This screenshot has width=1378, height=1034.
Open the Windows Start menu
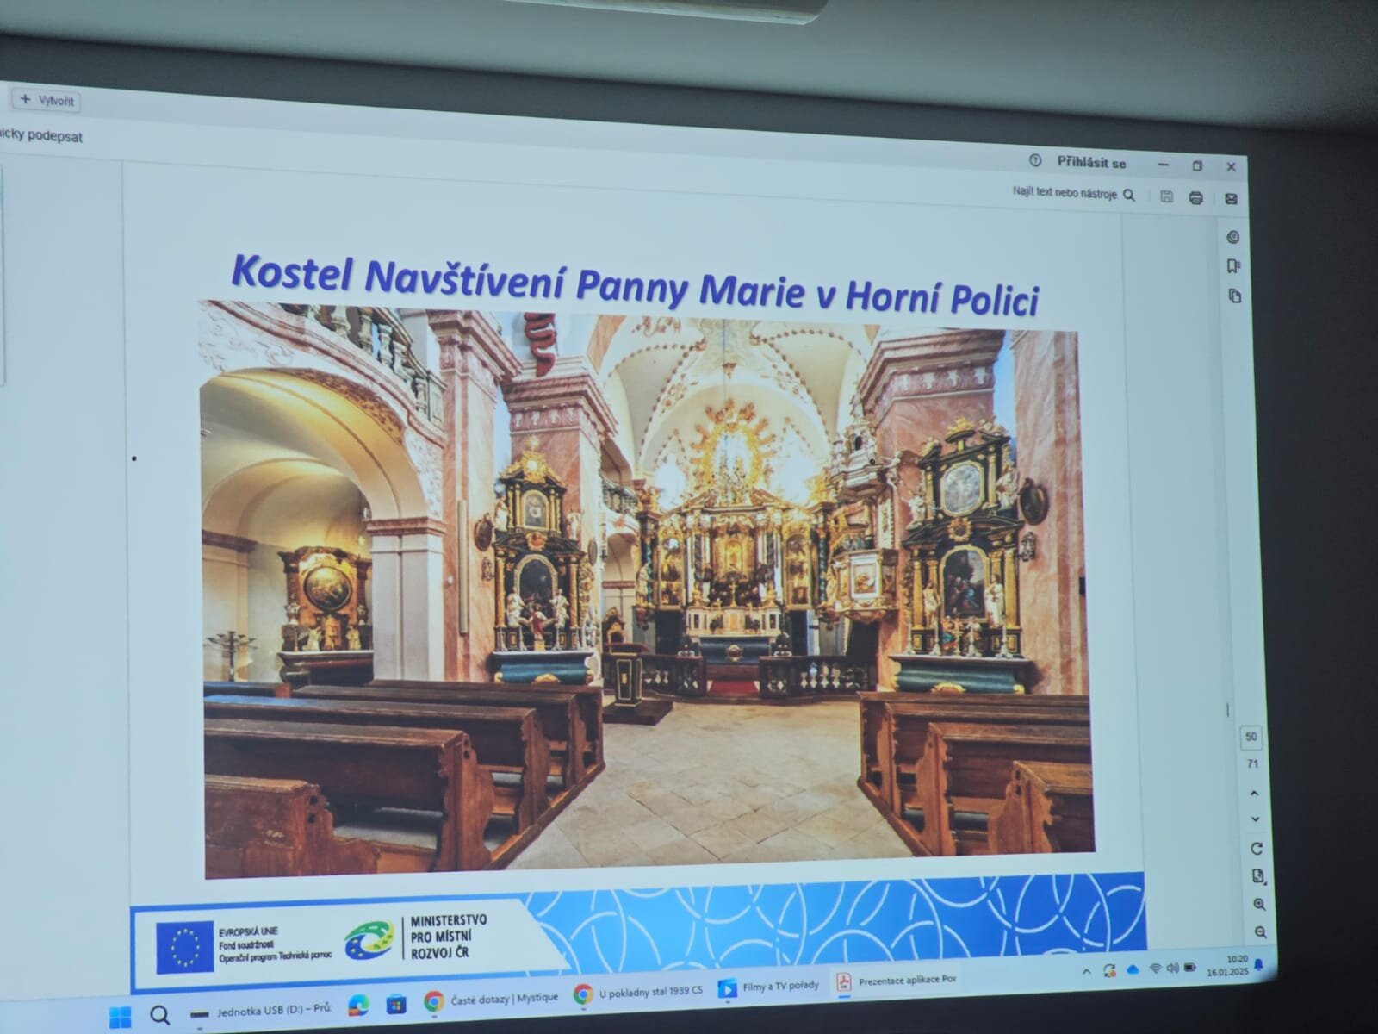120,1017
